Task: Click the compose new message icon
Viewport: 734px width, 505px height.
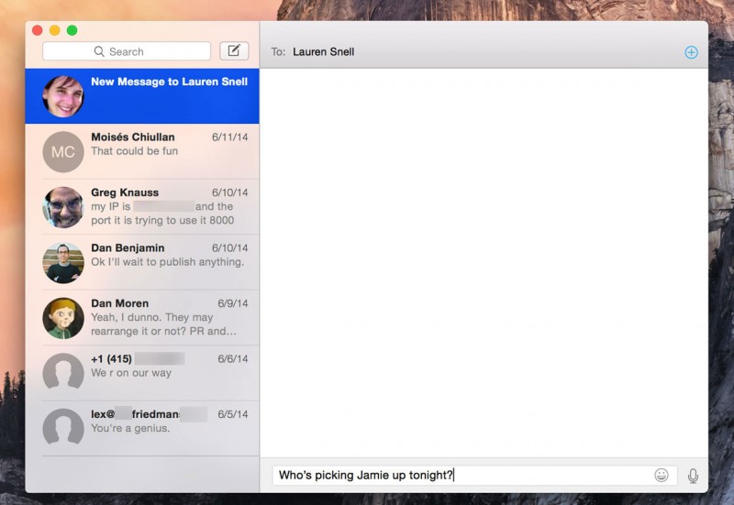Action: tap(234, 50)
